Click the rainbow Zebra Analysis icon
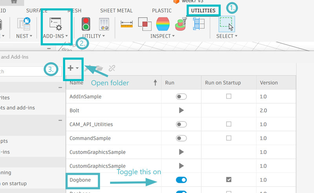The height and width of the screenshot is (193, 314). click(x=162, y=24)
